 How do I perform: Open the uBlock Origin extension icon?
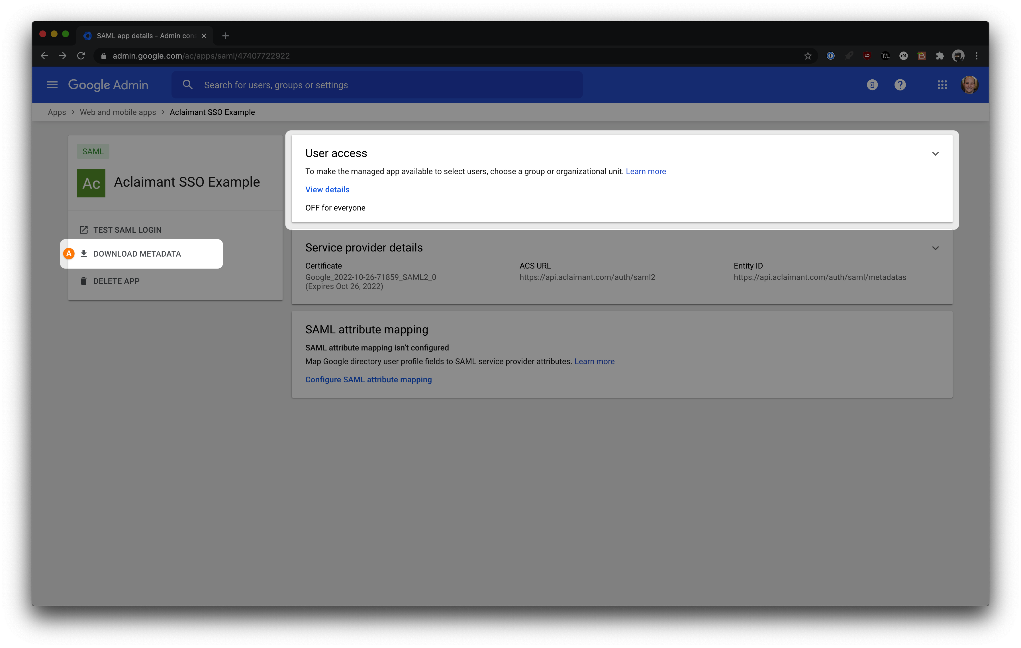coord(867,56)
